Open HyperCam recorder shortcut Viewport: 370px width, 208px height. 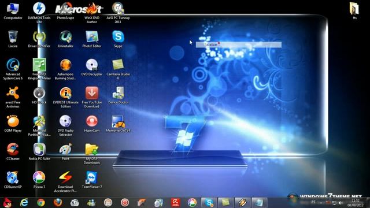tap(92, 123)
